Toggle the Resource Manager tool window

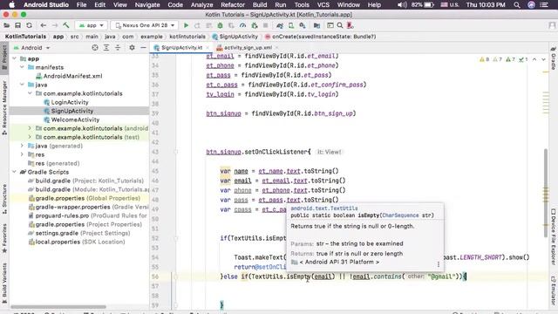pyautogui.click(x=4, y=108)
